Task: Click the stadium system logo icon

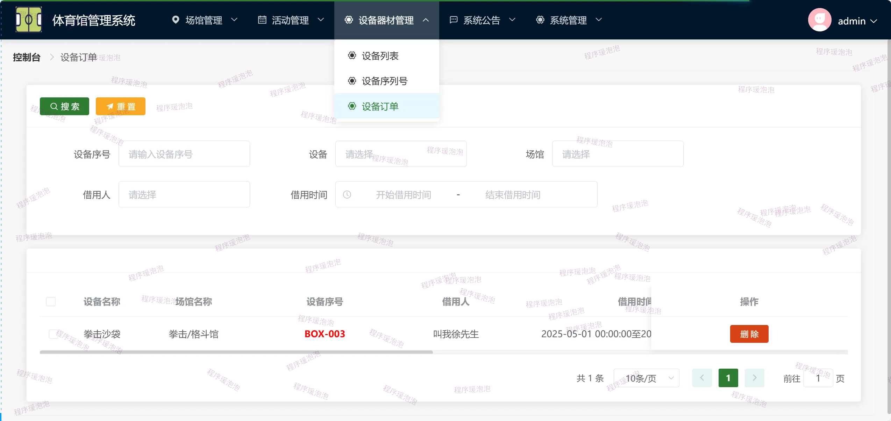Action: (x=29, y=20)
